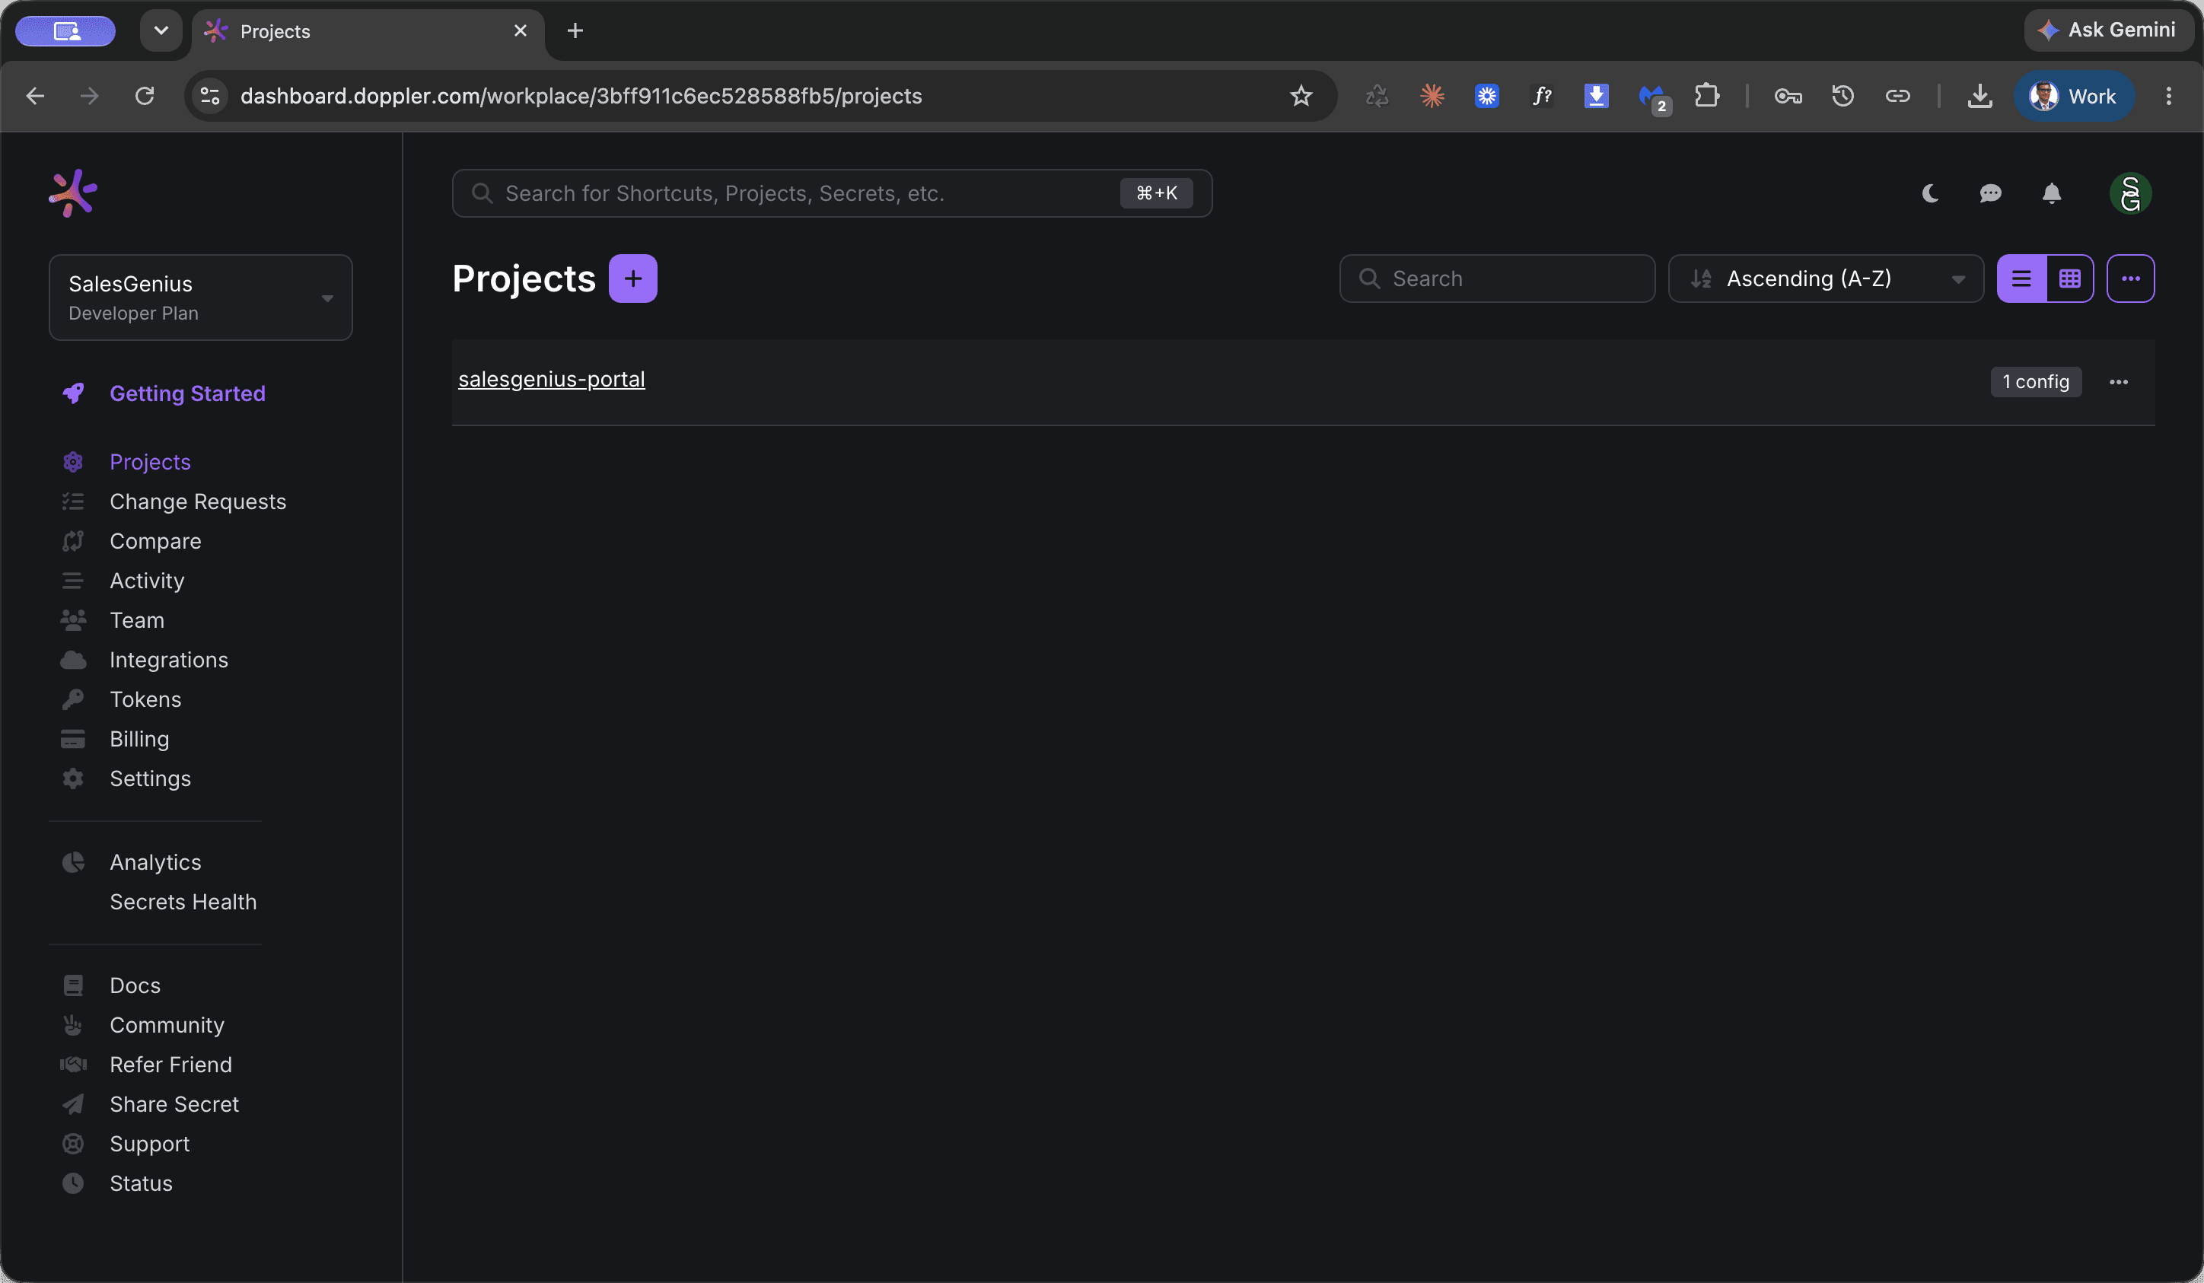Screen dimensions: 2204x1283
Task: Open Status link
Action: tap(141, 1183)
